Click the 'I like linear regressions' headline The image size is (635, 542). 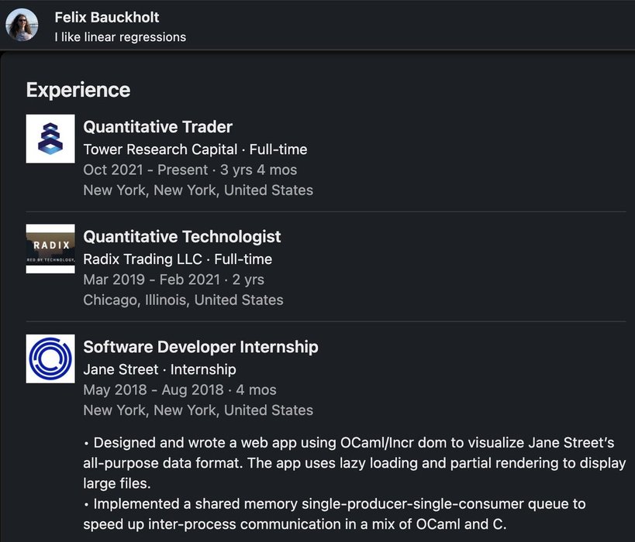(x=120, y=36)
